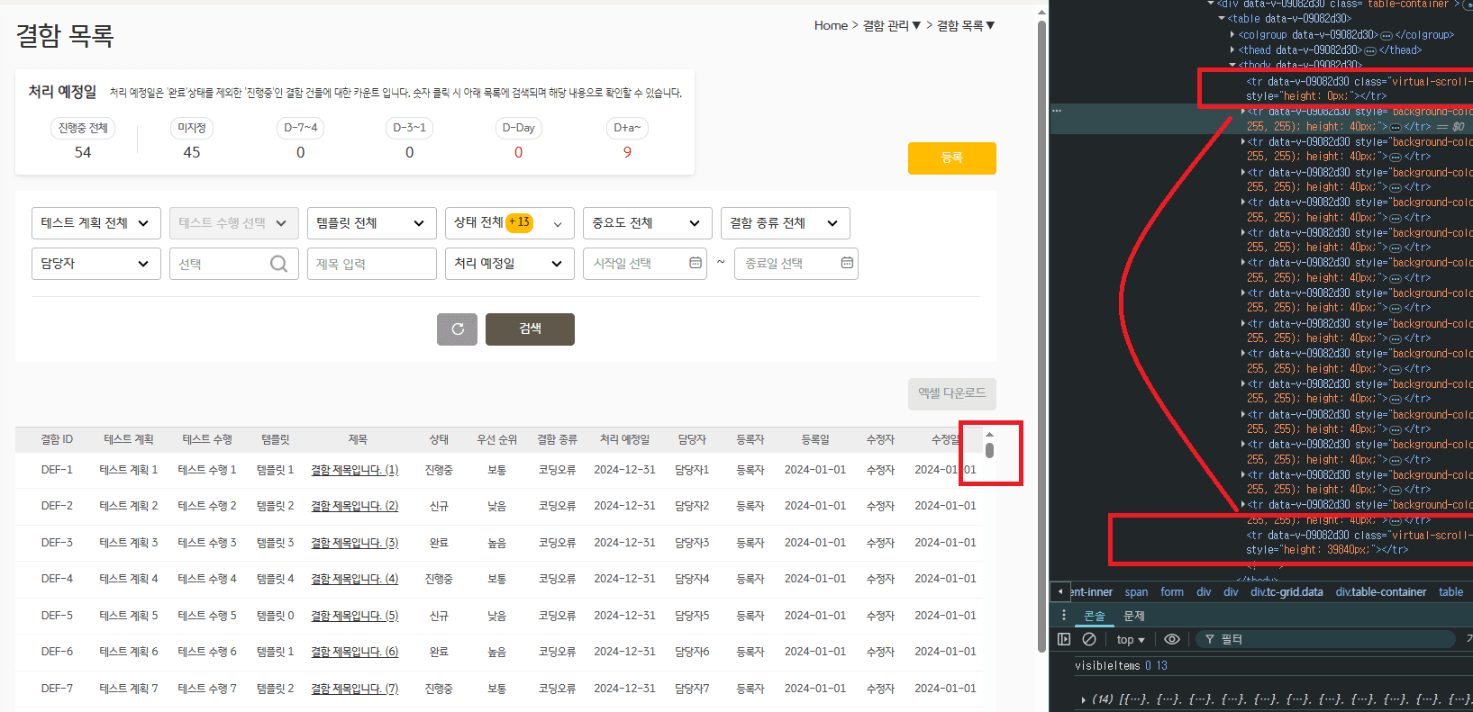1473x712 pixels.
Task: Switch to the 문제 tab in DevTools
Action: [x=1133, y=616]
